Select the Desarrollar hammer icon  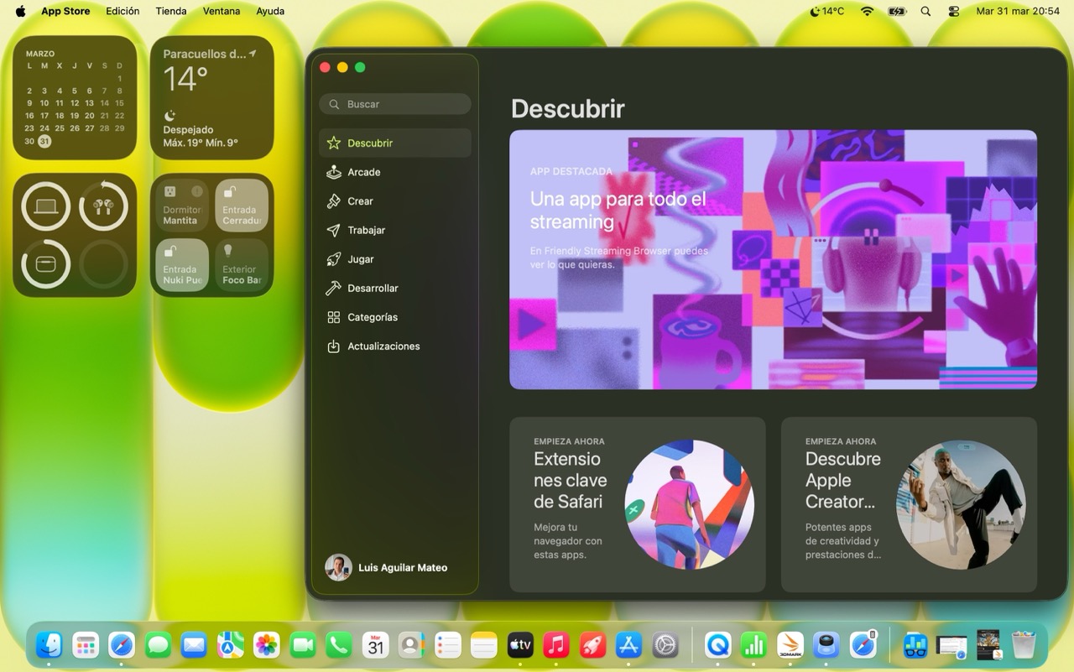(x=333, y=289)
